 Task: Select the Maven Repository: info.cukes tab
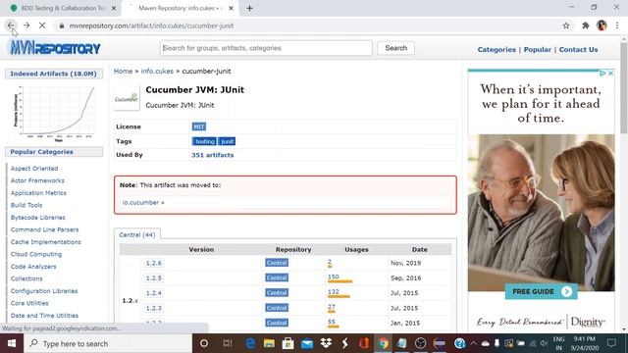(181, 8)
